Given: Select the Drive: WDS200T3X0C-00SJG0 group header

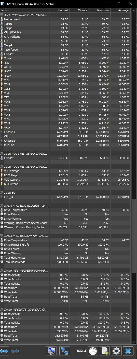Looking at the screenshot, I should 65,310.
